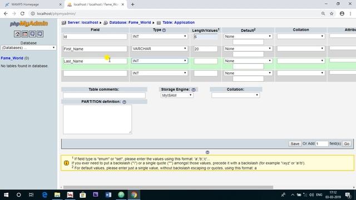Click the horizontal scrollbar at page bottom
The width and height of the screenshot is (356, 200).
(168, 187)
